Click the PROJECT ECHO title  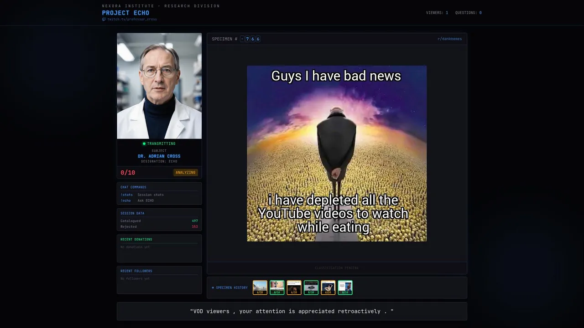pyautogui.click(x=125, y=13)
